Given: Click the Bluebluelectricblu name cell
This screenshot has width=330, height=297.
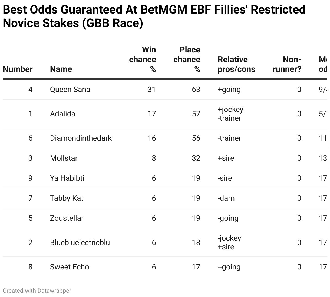Looking at the screenshot, I should [80, 243].
